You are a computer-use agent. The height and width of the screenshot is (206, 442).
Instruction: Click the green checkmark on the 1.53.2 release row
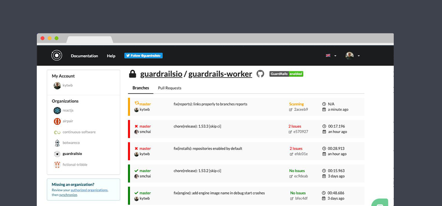click(x=136, y=171)
